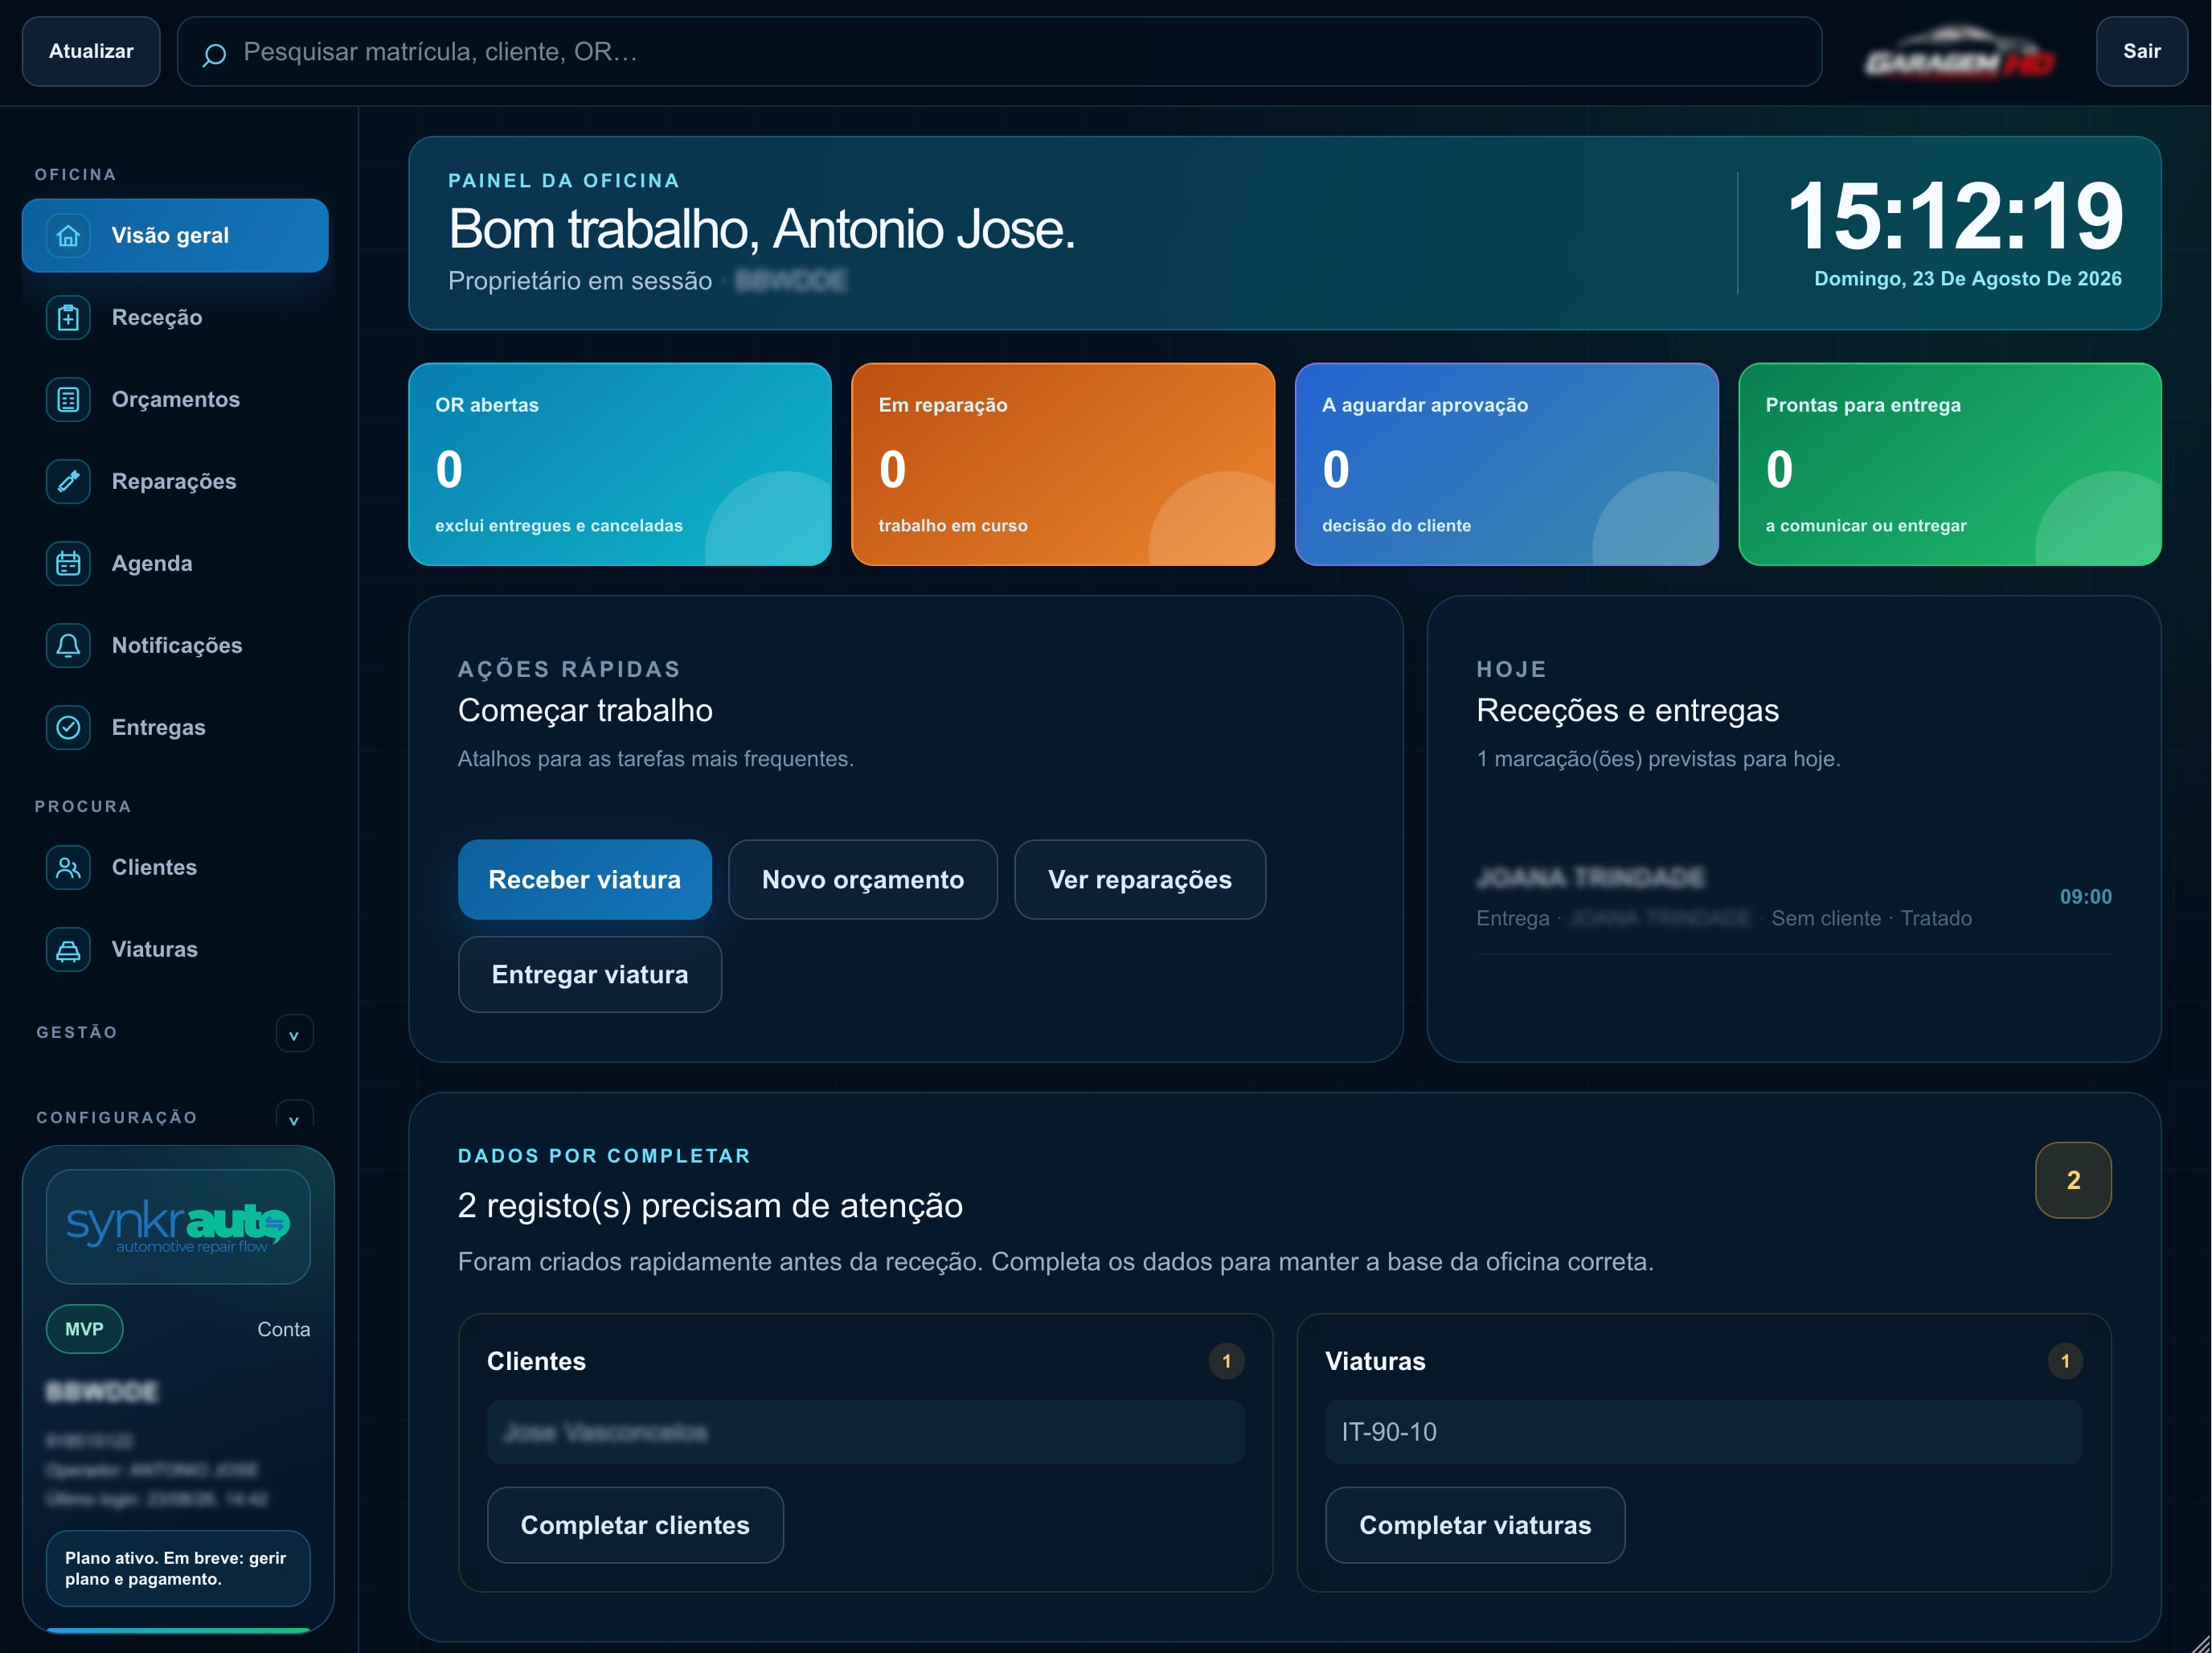Open Visão geral home icon
This screenshot has width=2212, height=1653.
point(68,235)
